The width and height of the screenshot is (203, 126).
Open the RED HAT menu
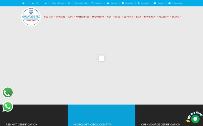click(48, 17)
